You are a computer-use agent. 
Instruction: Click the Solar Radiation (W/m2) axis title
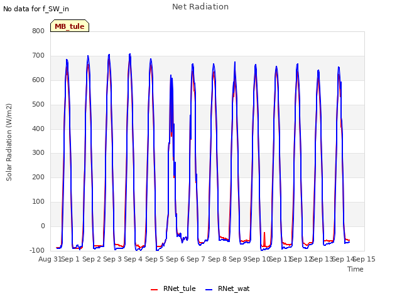pyautogui.click(x=9, y=142)
